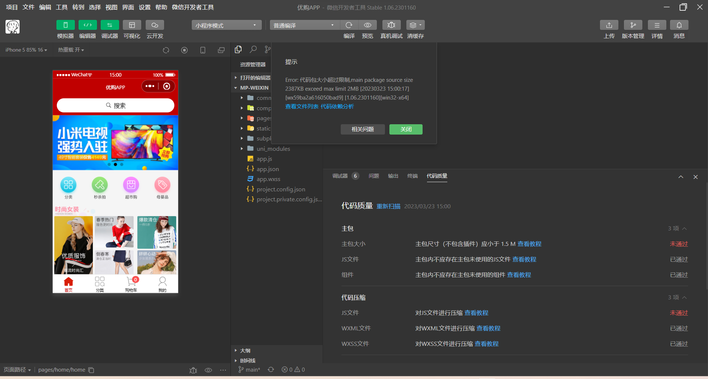Maximize the debug panel with the up chevron
This screenshot has width=708, height=379.
[x=681, y=177]
